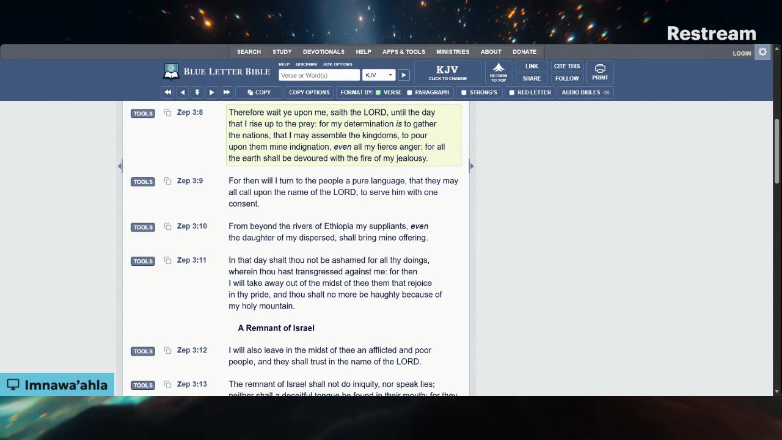
Task: Open TOOLS for Zep 3:10
Action: pos(143,227)
